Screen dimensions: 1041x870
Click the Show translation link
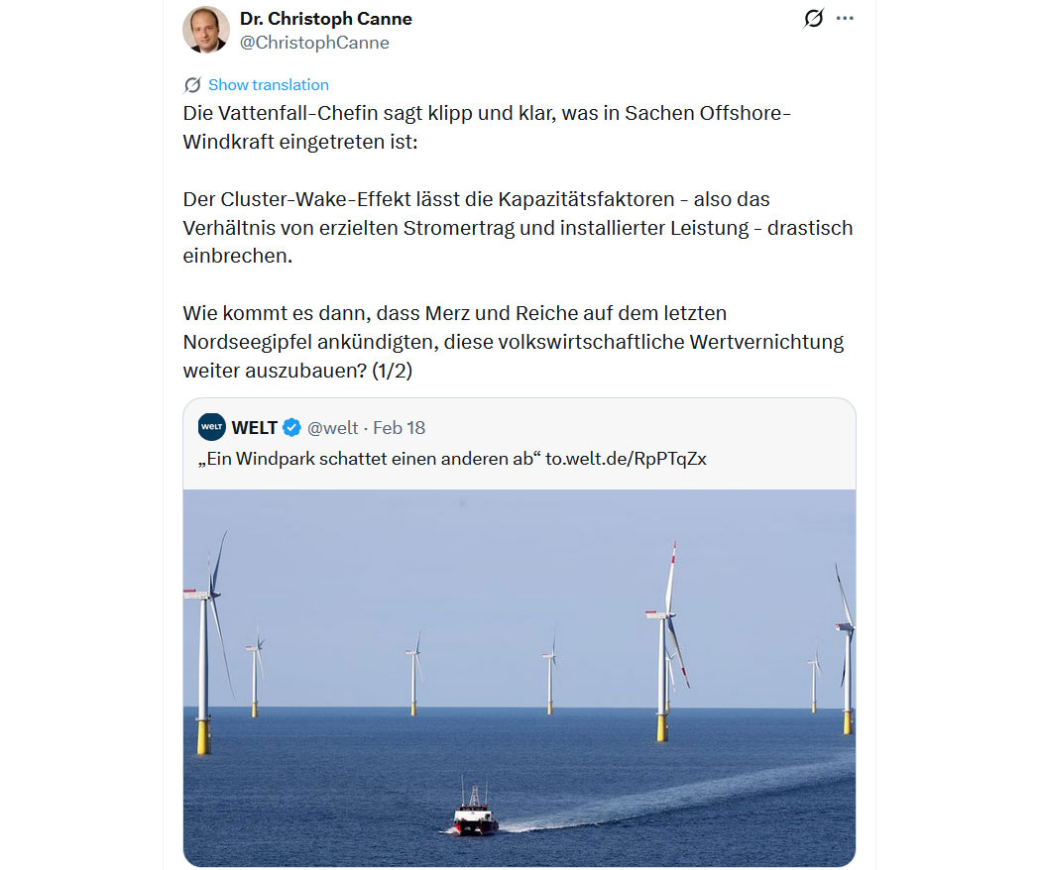[x=268, y=85]
